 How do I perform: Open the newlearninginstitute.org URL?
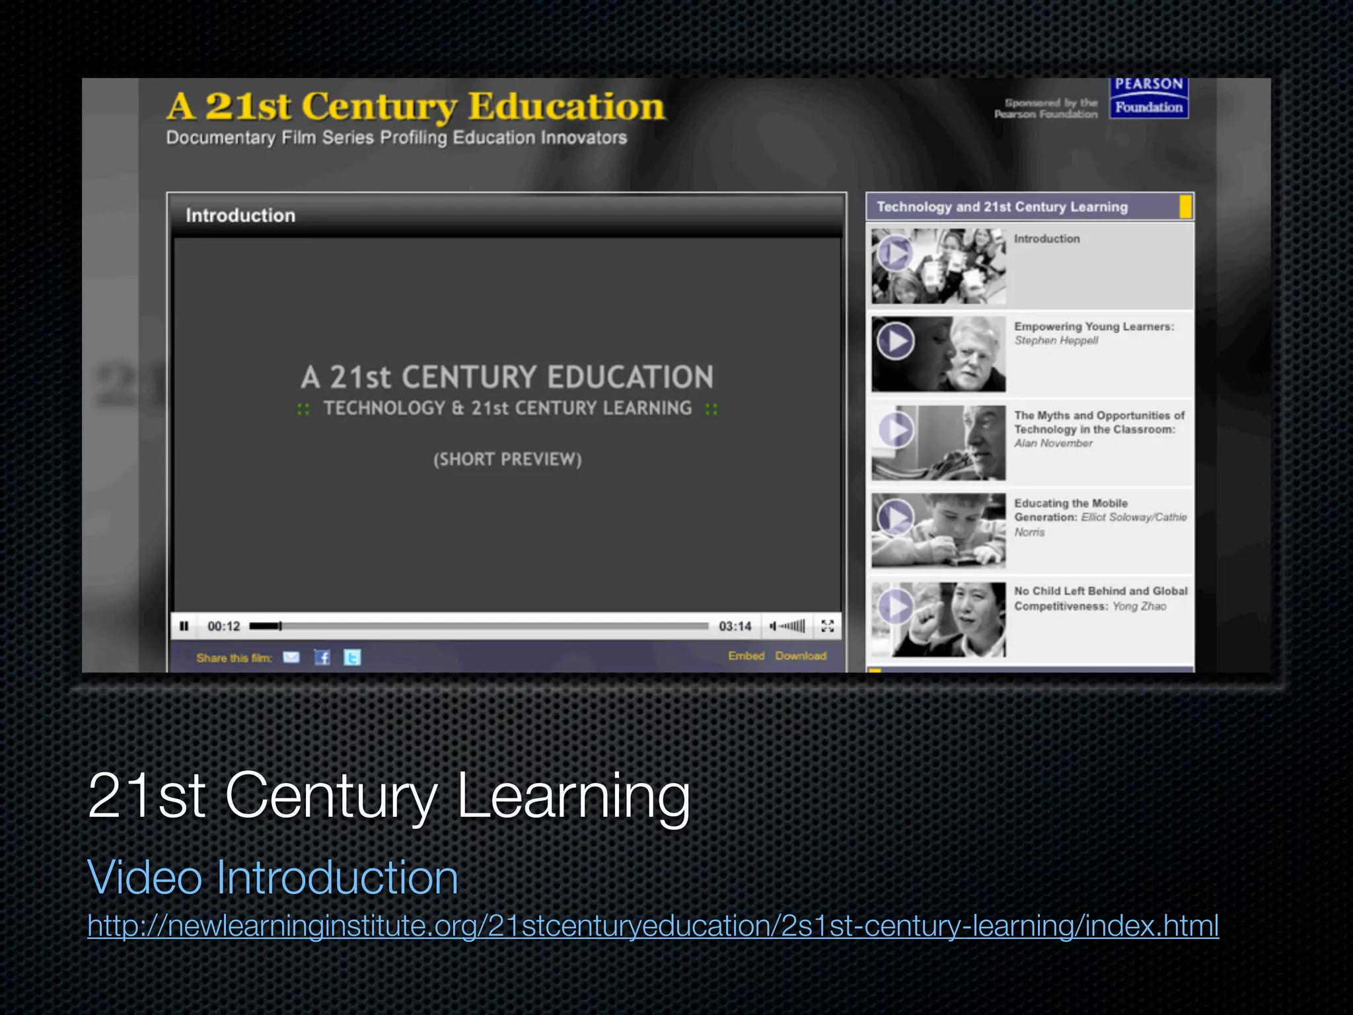(x=653, y=926)
